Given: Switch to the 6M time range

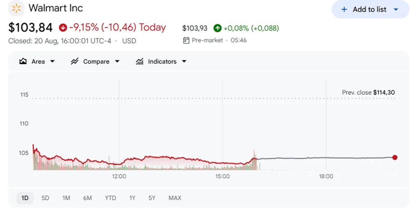Looking at the screenshot, I should tap(88, 198).
